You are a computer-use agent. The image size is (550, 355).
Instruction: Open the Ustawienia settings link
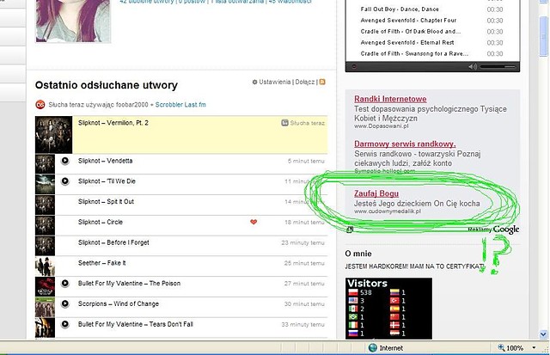(x=275, y=82)
